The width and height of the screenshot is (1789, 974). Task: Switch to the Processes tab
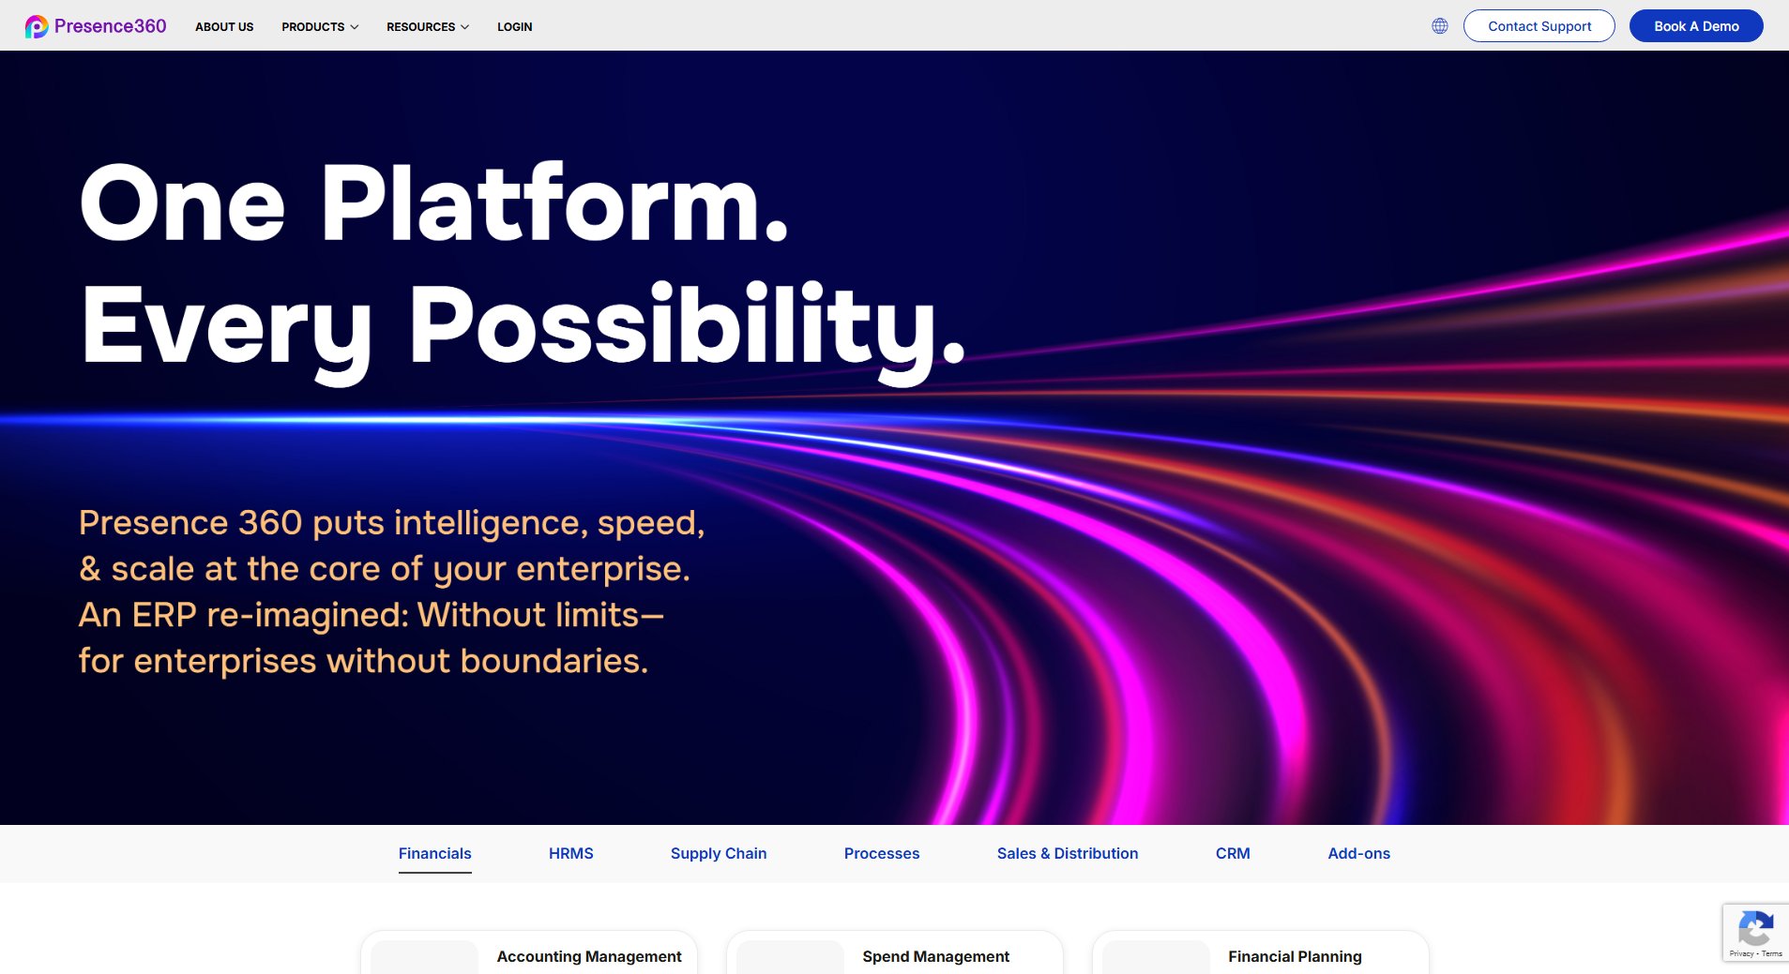click(881, 853)
